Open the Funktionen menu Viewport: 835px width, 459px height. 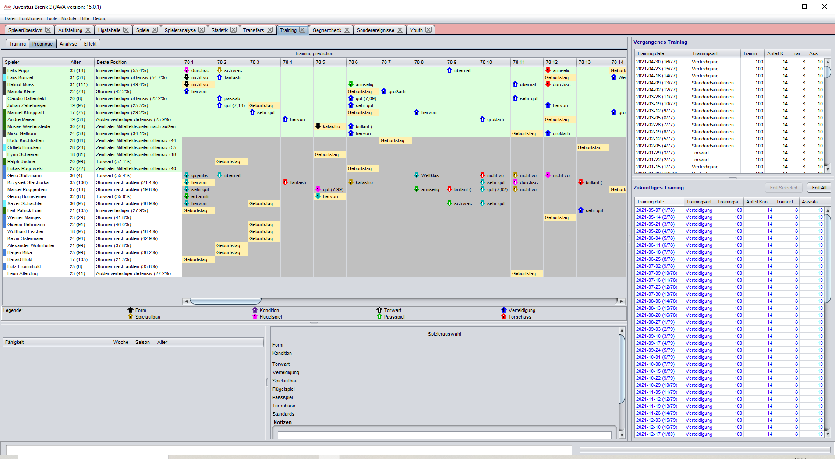tap(31, 18)
